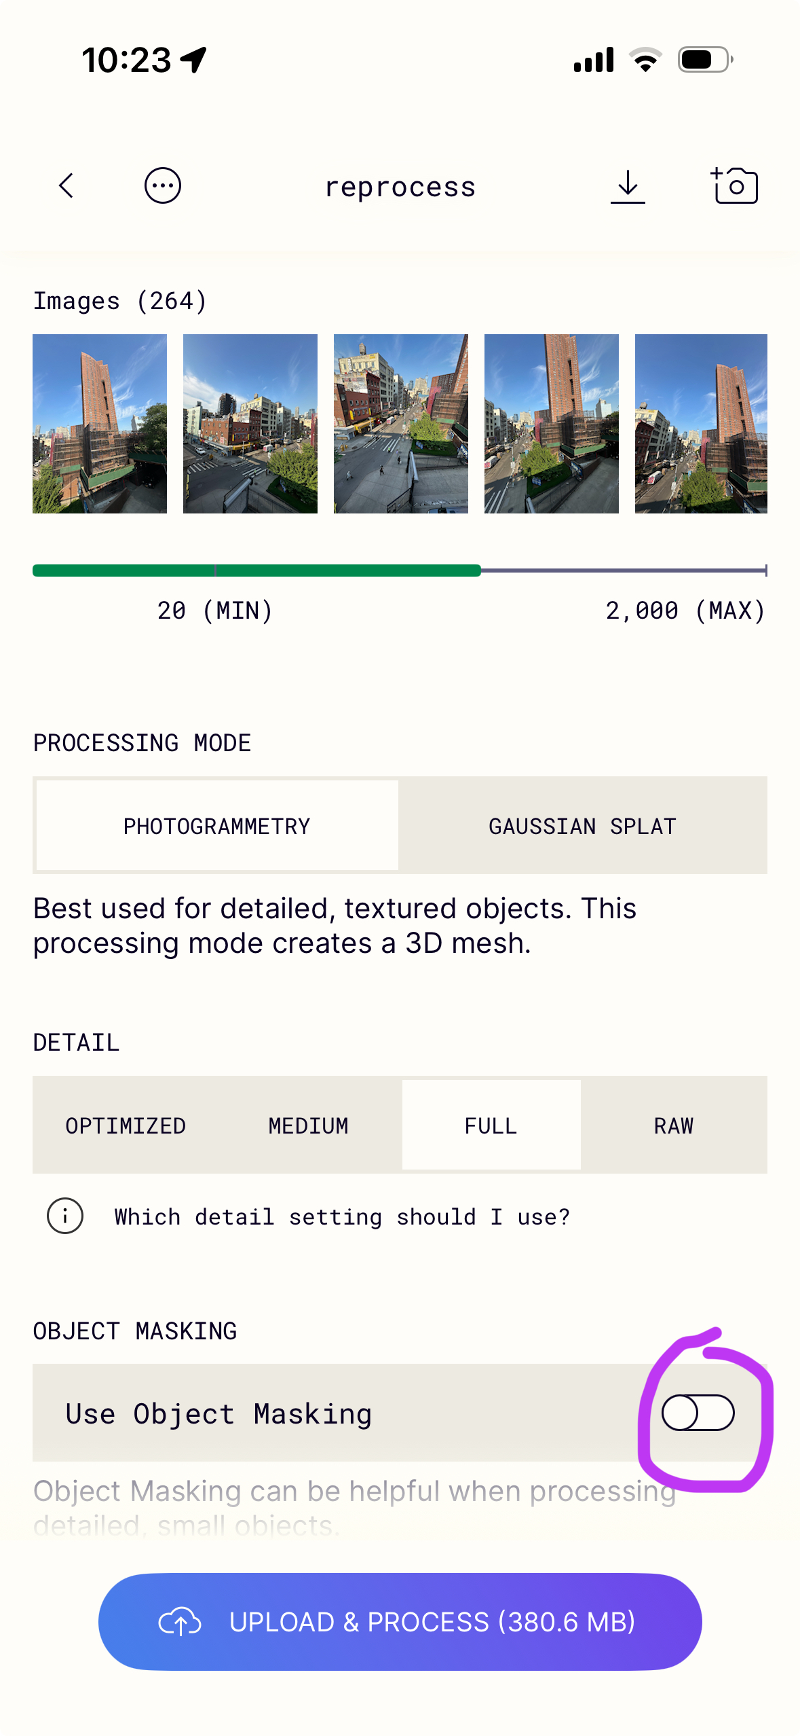
Task: Enable the Use Object Masking switch
Action: [698, 1413]
